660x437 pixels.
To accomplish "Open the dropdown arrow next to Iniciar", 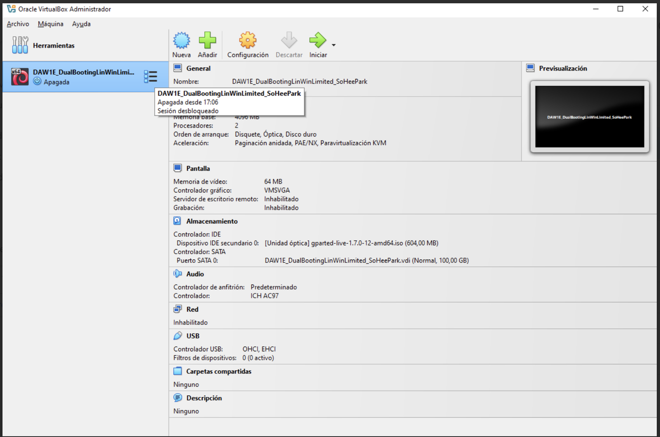I will click(x=333, y=45).
